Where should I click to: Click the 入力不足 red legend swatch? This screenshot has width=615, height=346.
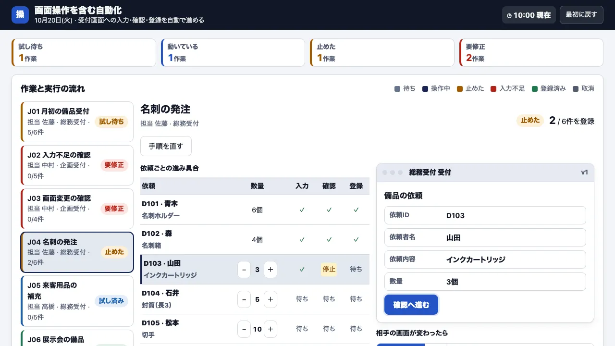(493, 89)
